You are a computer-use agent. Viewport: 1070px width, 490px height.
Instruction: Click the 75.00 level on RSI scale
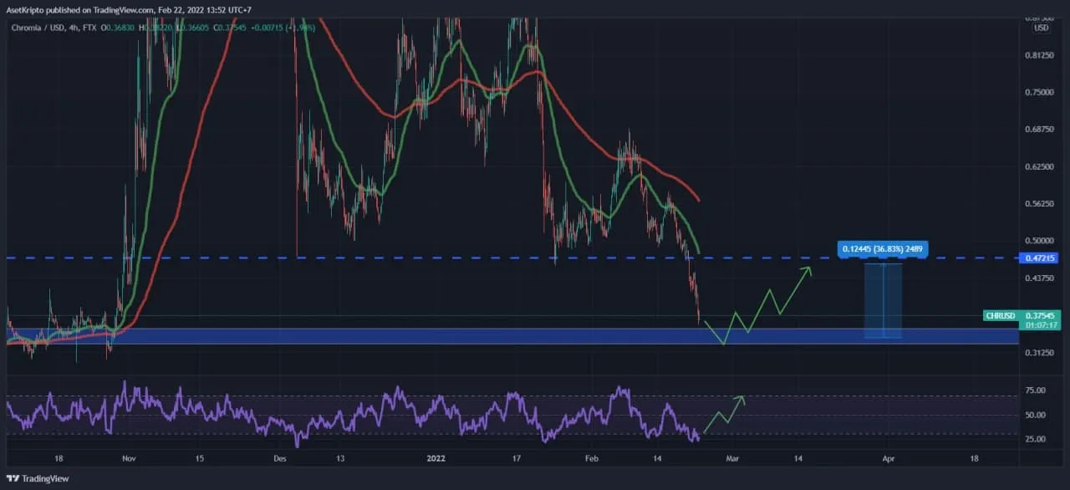pyautogui.click(x=1036, y=390)
